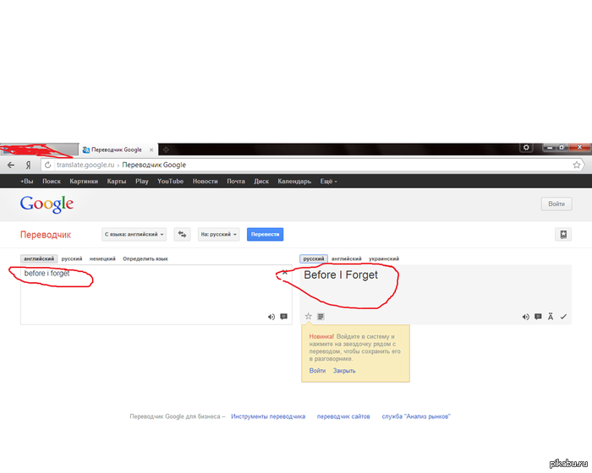
Task: Open a new tab with the plus button
Action: [166, 150]
